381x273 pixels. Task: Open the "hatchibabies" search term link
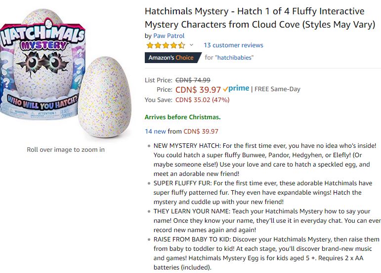click(234, 58)
